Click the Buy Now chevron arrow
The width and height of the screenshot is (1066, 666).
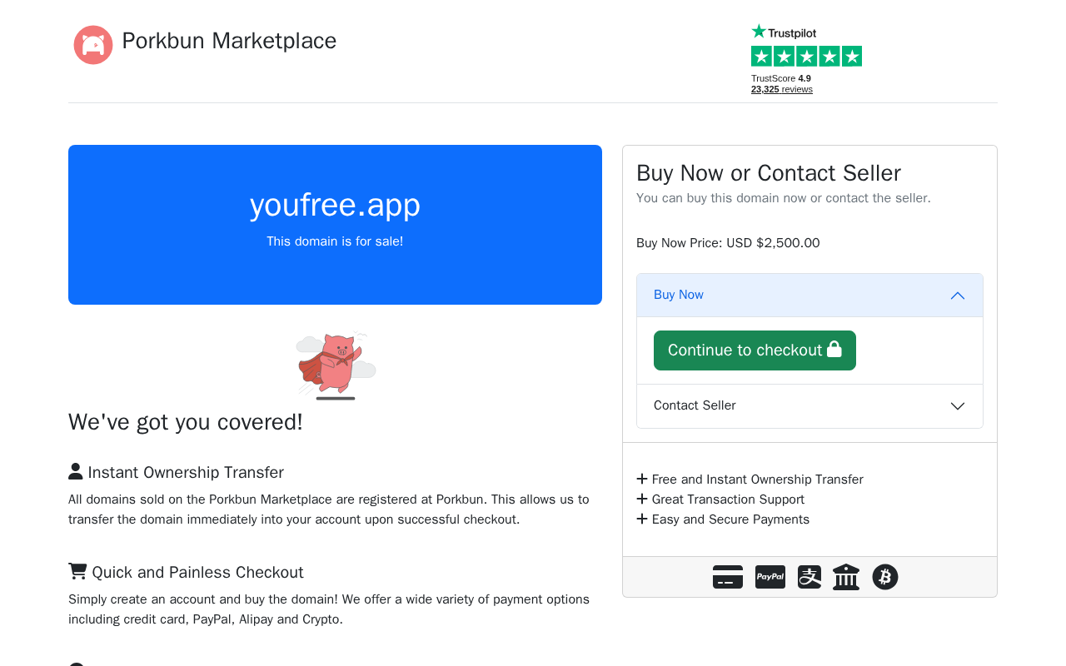pos(958,296)
